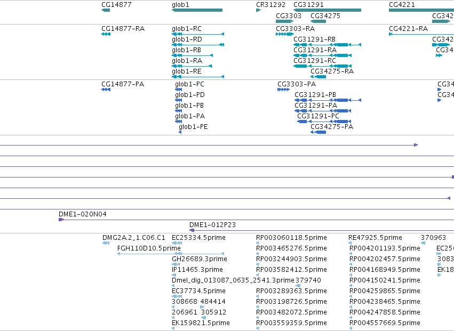454x331 pixels.
Task: Open the RP004150241.5prime EST
Action: [x=385, y=281]
